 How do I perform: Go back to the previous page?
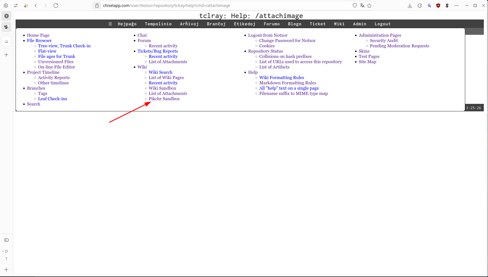tap(36, 6)
